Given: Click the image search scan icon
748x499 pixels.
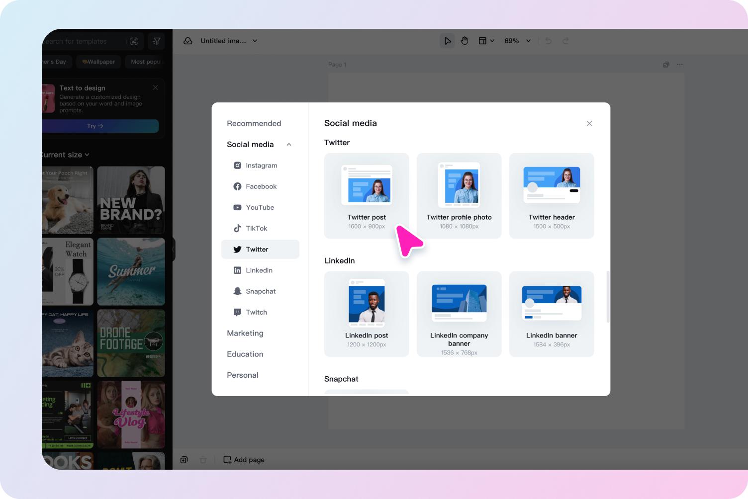Looking at the screenshot, I should click(x=134, y=41).
